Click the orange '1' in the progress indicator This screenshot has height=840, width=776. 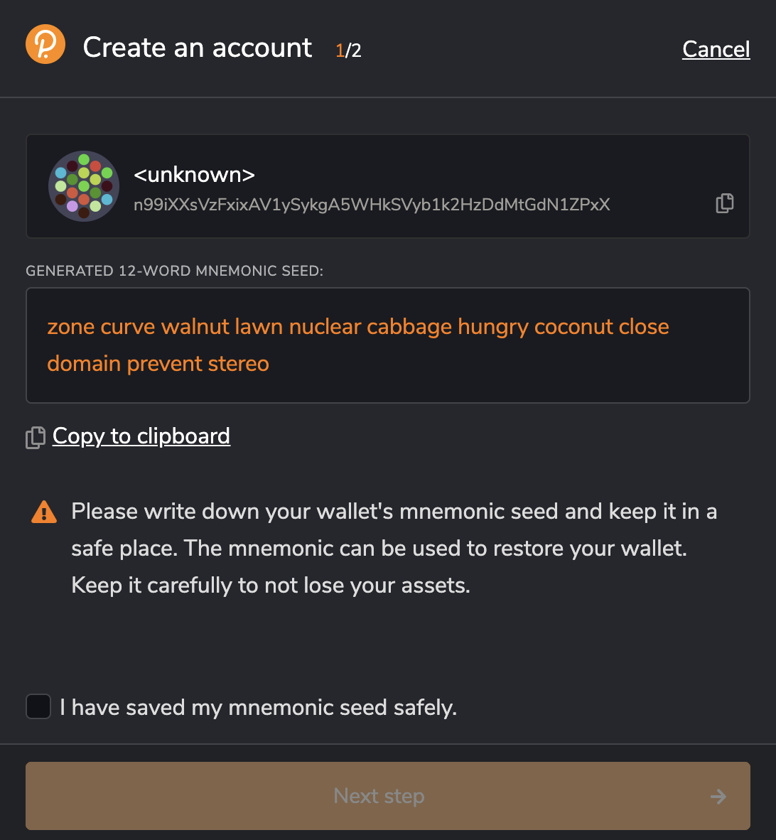pyautogui.click(x=339, y=50)
